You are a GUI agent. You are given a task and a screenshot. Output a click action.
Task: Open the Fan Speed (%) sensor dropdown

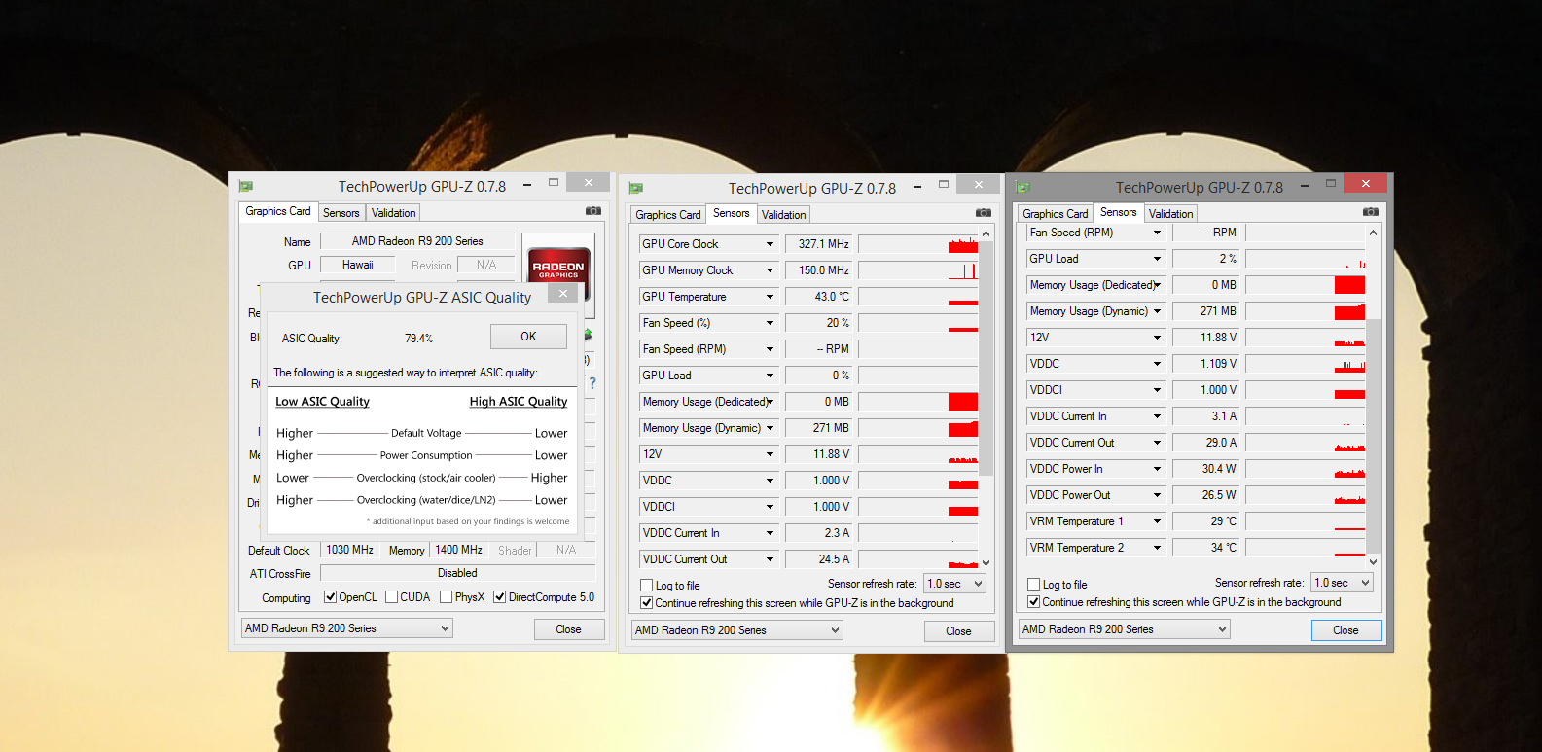(770, 323)
